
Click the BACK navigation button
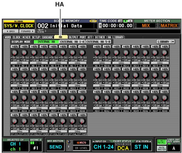click(11, 31)
